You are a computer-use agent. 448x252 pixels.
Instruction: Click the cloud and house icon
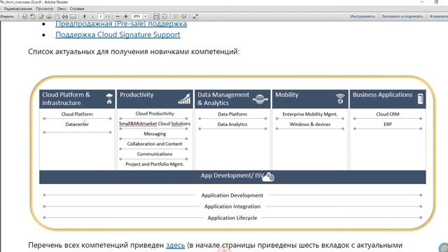(x=109, y=98)
